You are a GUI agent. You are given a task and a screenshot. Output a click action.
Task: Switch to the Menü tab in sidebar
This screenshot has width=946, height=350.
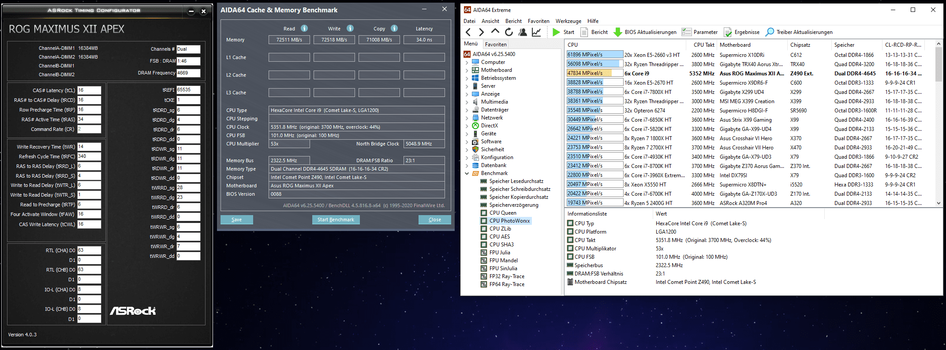pos(471,44)
